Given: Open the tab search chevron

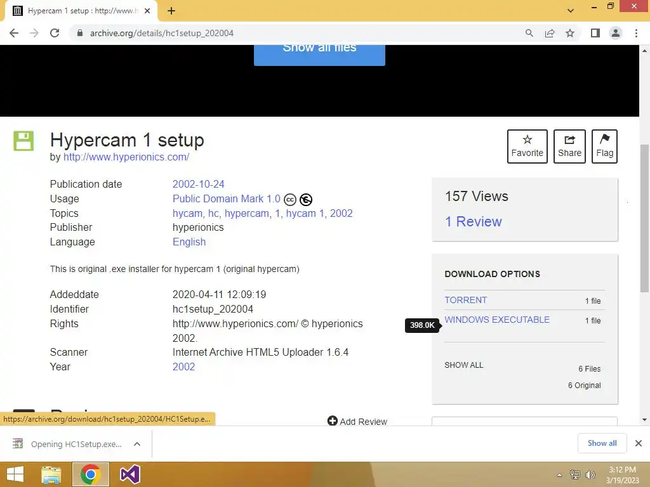Looking at the screenshot, I should point(571,11).
